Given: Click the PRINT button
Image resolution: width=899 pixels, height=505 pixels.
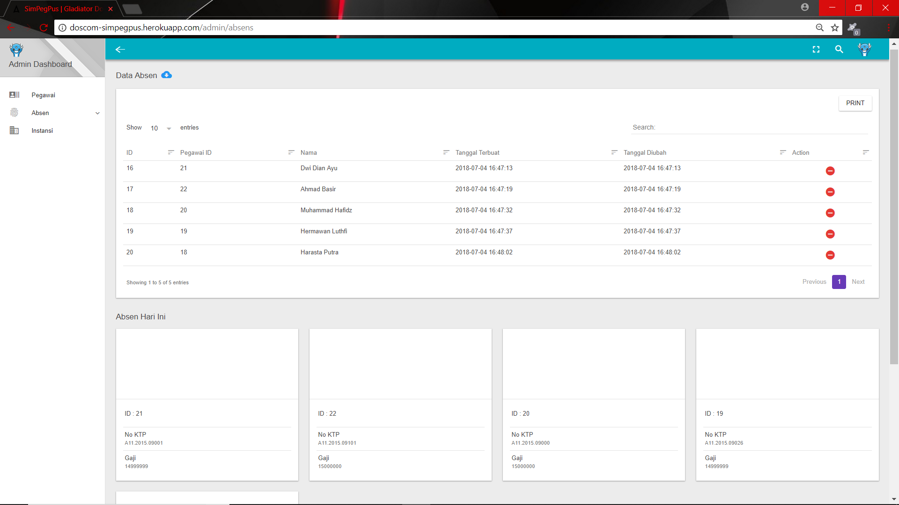Looking at the screenshot, I should 855,103.
